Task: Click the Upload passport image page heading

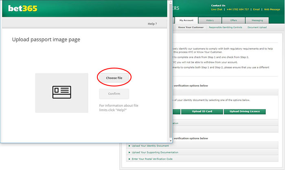Action: 46,40
